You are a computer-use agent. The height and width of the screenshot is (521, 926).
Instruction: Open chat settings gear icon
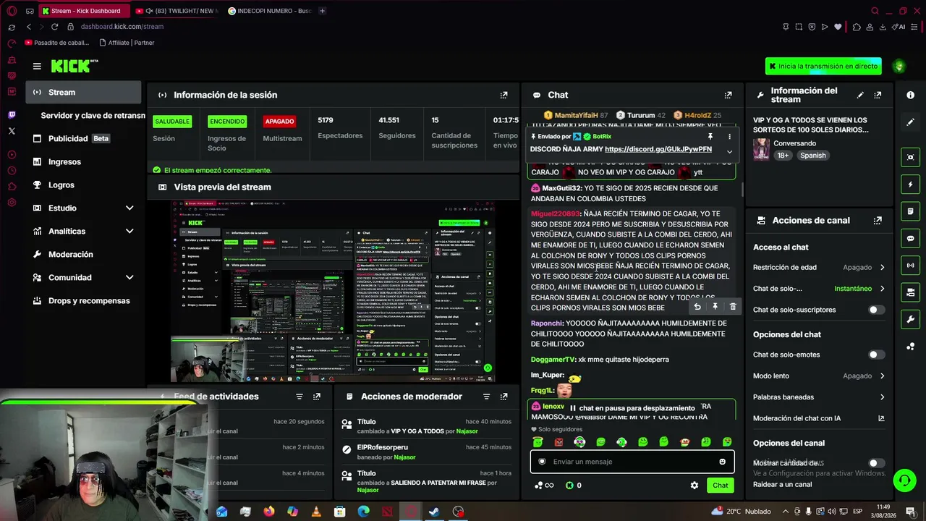[x=694, y=486]
